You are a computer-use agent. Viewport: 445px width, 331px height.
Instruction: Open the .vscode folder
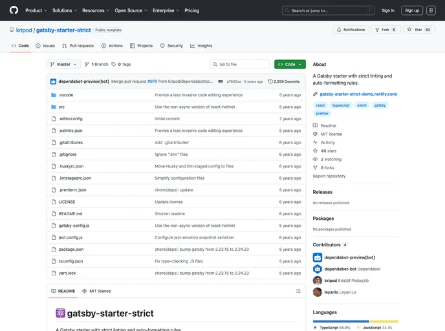(66, 95)
